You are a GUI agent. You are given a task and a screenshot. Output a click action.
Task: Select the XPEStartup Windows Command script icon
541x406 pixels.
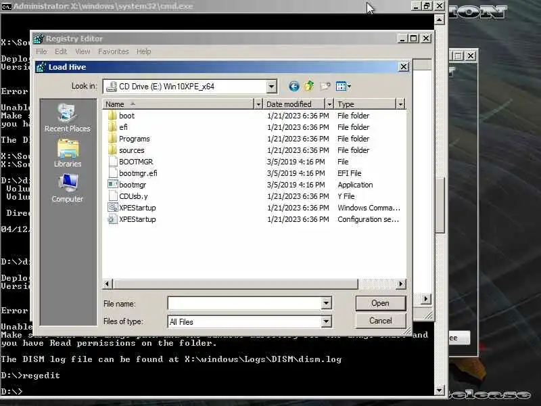coord(113,208)
